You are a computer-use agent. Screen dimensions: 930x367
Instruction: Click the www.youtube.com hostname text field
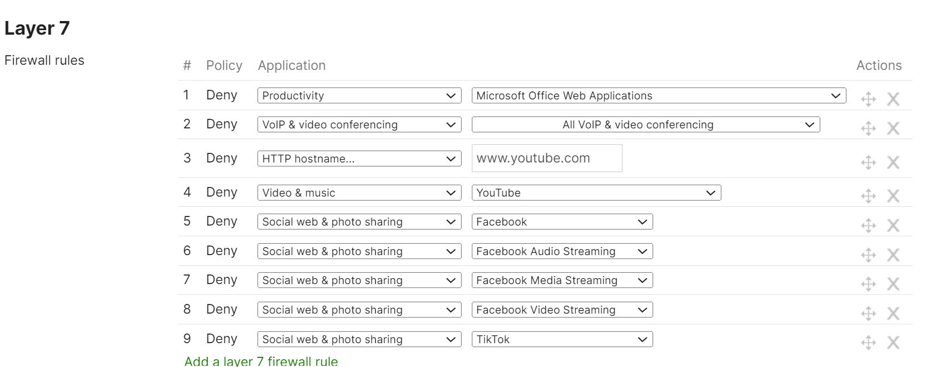(546, 158)
